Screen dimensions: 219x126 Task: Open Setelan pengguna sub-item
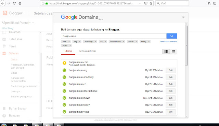click(x=21, y=96)
